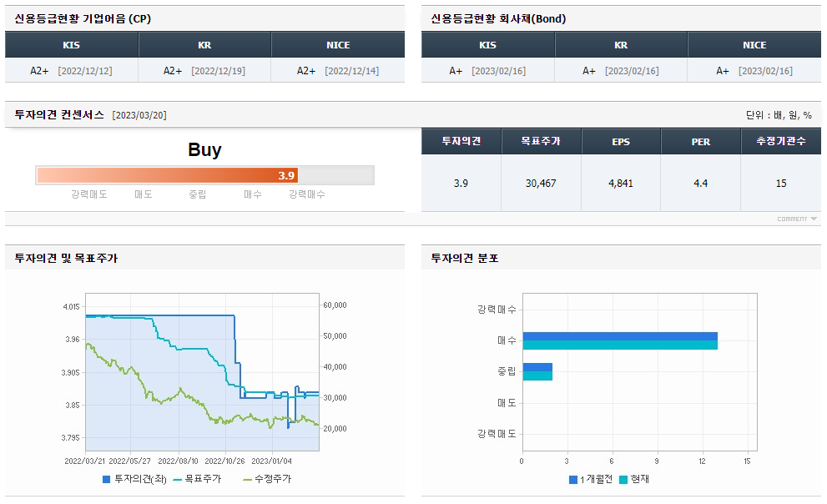Click the 목표주가 legend entry
Image resolution: width=827 pixels, height=504 pixels.
click(197, 479)
